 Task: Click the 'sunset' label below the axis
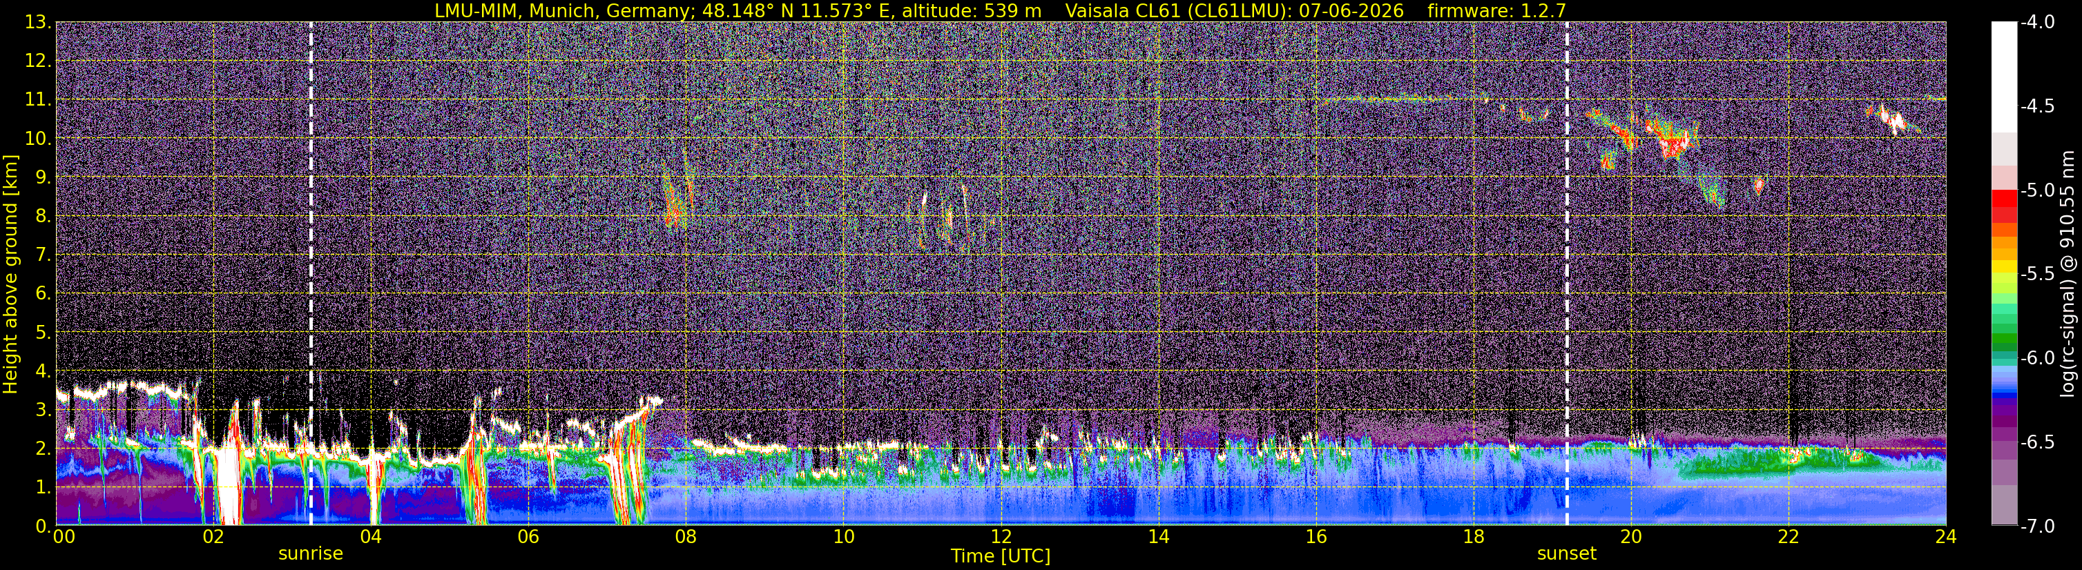[x=1566, y=554]
